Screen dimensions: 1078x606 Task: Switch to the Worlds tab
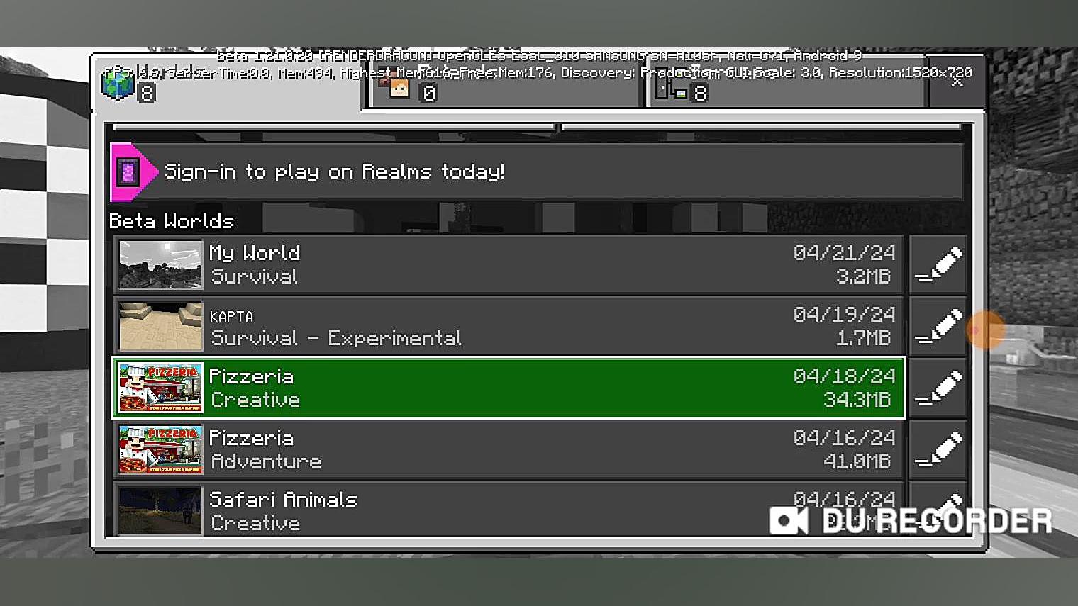tap(227, 83)
